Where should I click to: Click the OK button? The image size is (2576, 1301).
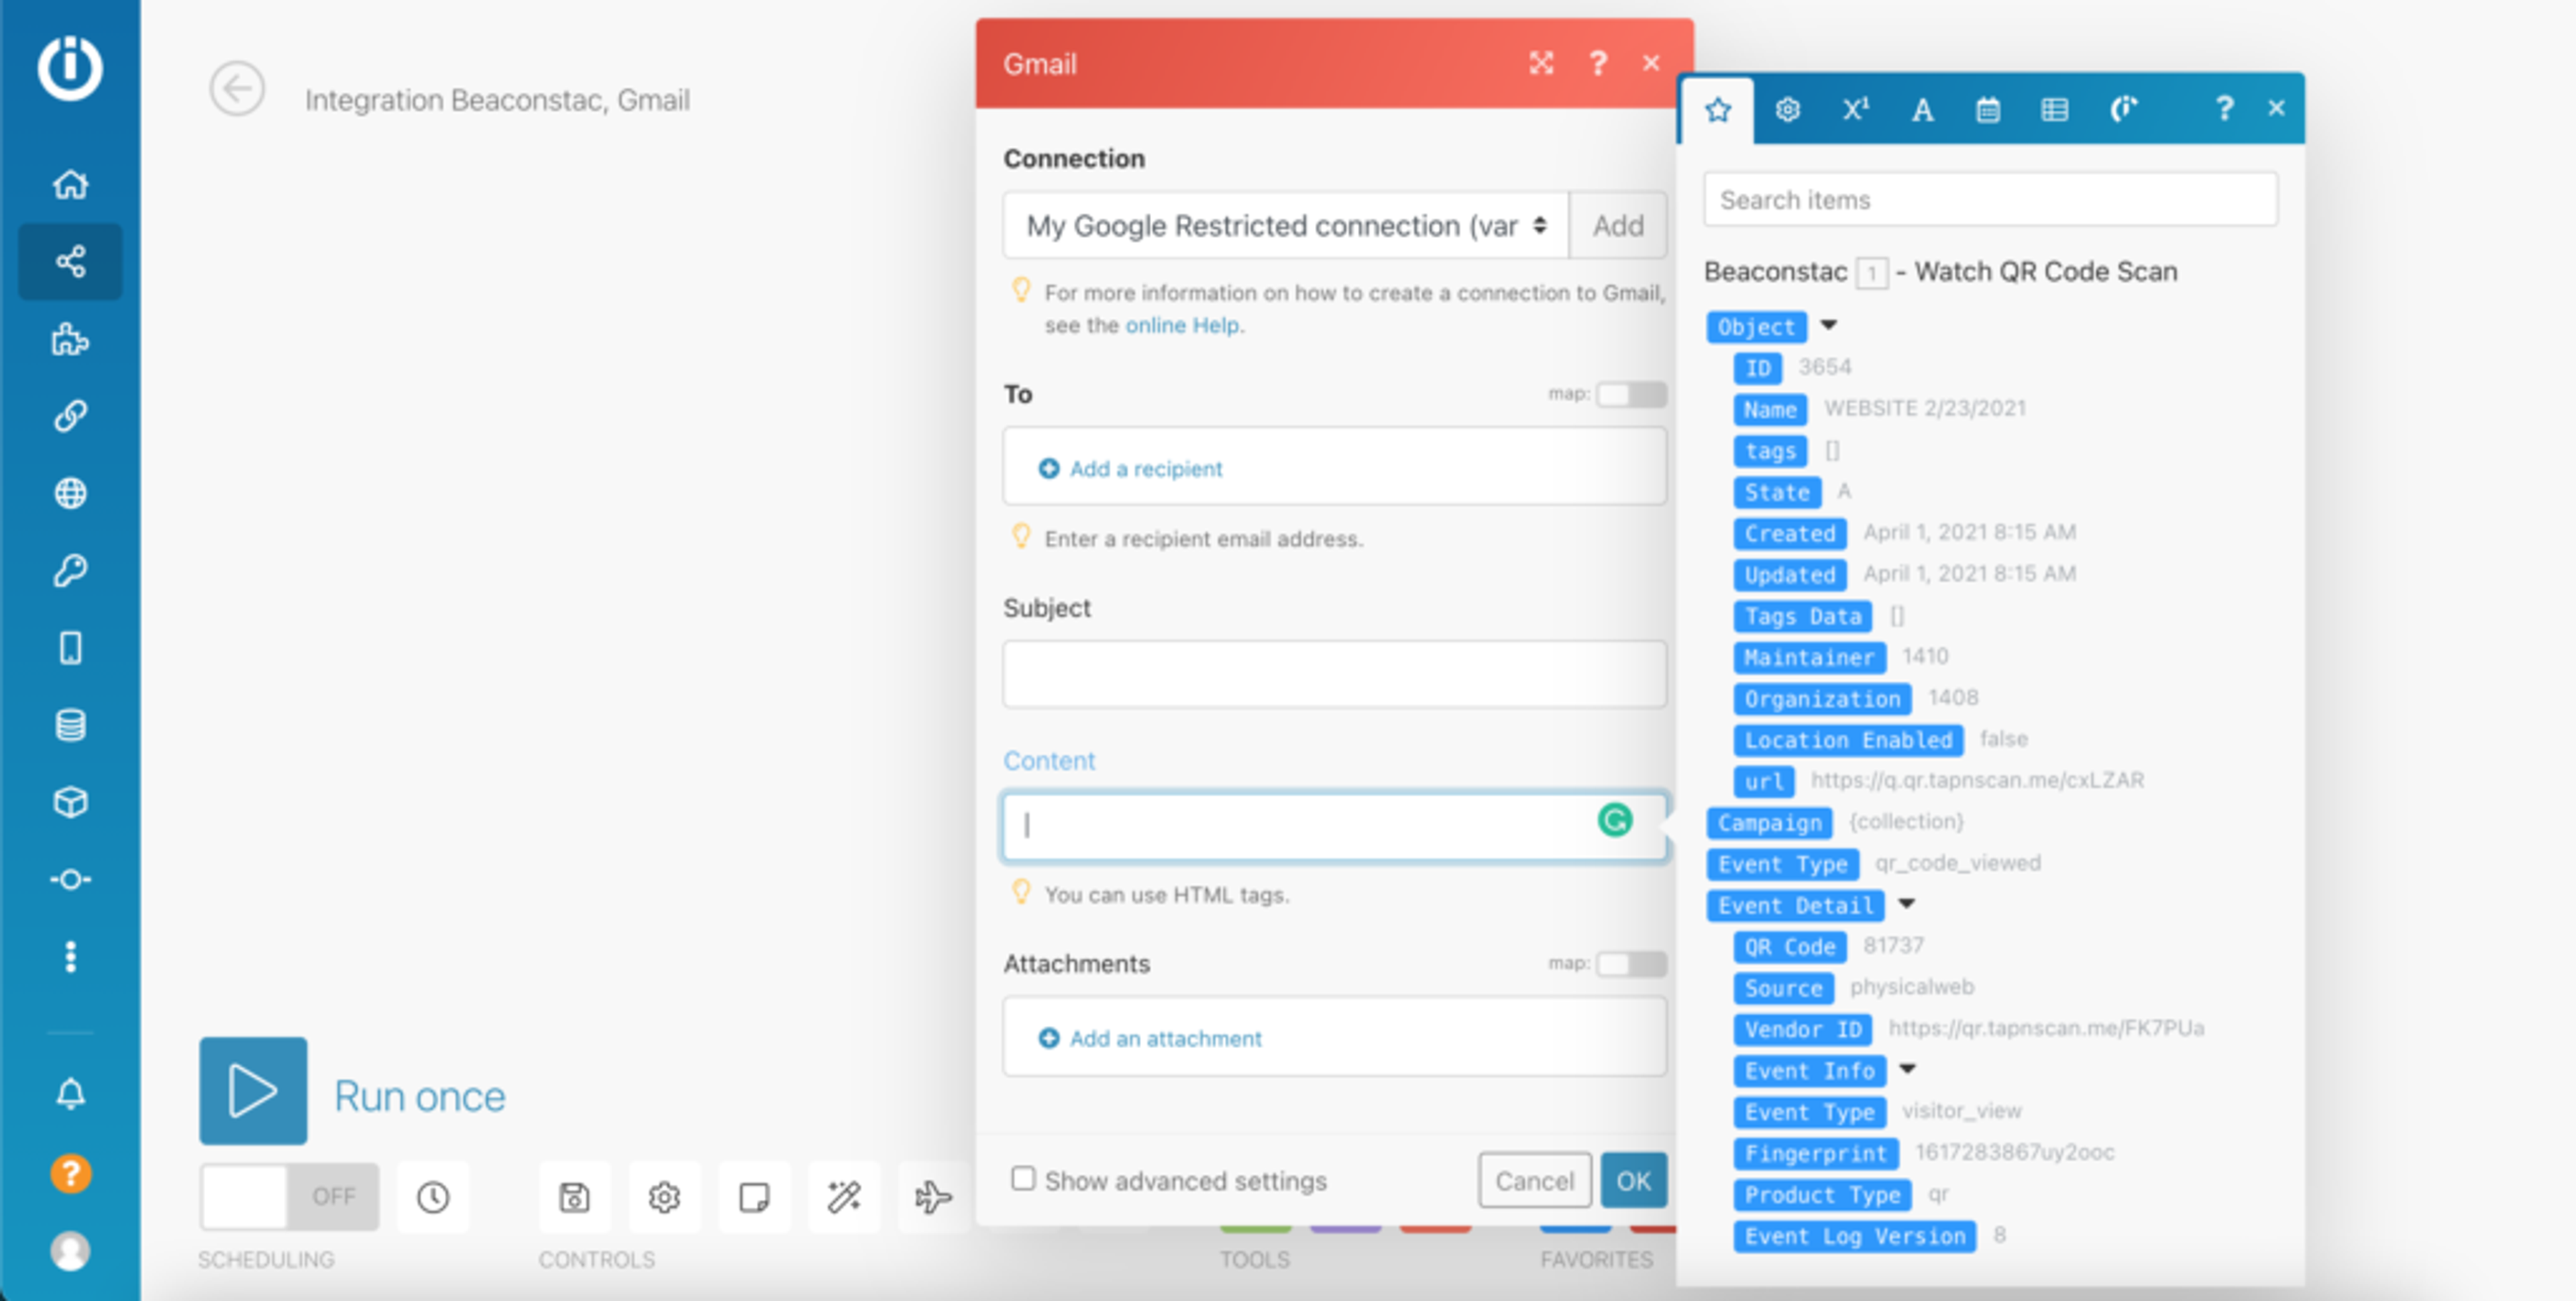coord(1634,1181)
